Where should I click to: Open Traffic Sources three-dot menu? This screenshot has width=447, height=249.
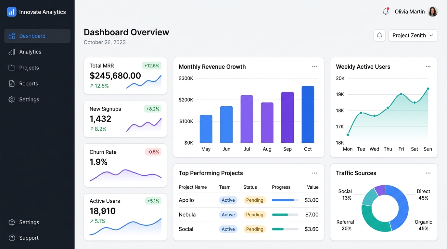pos(428,173)
